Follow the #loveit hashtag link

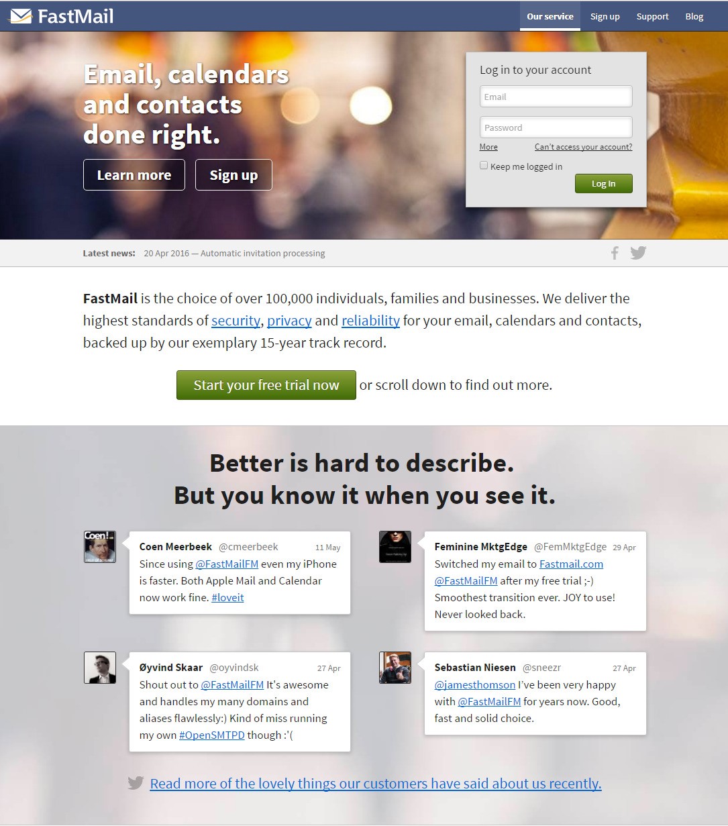[227, 597]
